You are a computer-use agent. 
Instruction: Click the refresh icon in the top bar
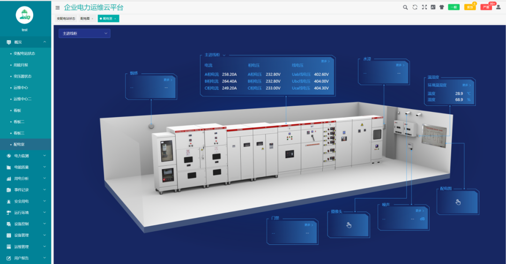(415, 7)
